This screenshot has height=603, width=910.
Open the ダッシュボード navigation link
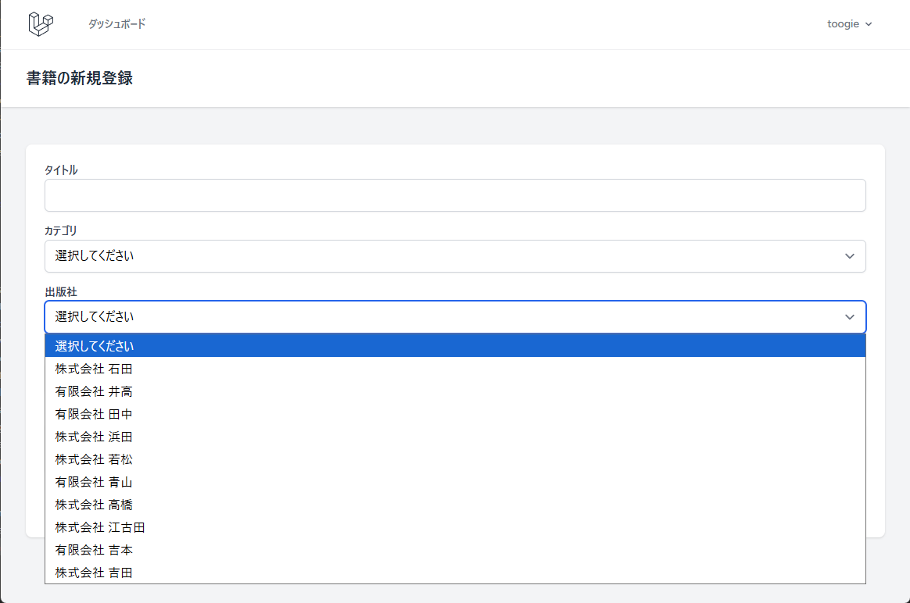[x=116, y=24]
